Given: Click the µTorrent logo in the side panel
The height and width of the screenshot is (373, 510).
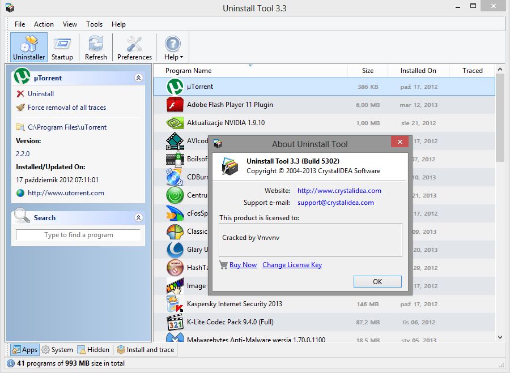Looking at the screenshot, I should coord(22,76).
